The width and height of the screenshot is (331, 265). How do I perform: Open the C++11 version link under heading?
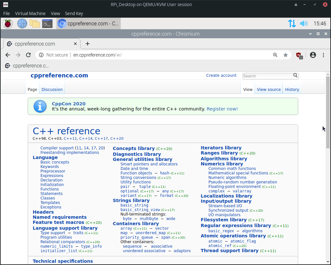[70, 138]
